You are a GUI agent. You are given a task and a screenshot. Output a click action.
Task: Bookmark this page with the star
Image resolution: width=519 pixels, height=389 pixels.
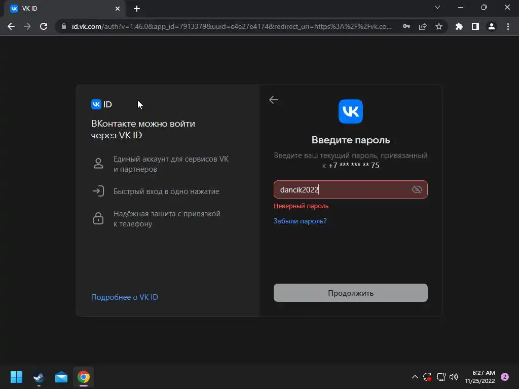(x=439, y=26)
